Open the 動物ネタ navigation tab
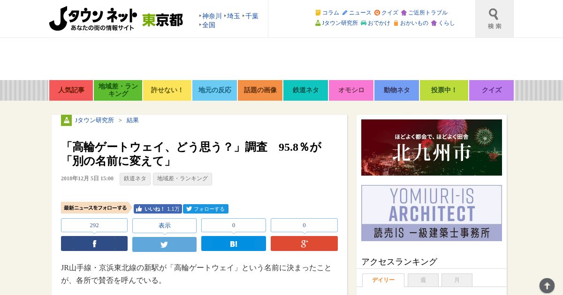This screenshot has width=563, height=295. (x=396, y=90)
